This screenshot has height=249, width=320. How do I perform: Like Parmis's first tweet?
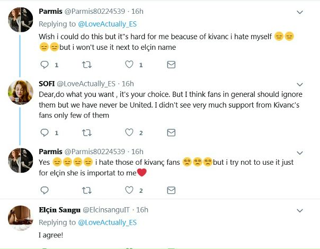(129, 65)
